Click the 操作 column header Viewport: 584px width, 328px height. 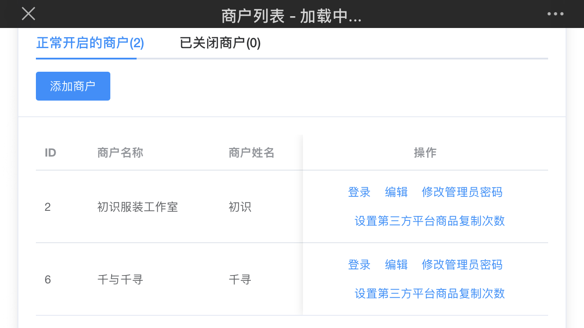pos(425,153)
